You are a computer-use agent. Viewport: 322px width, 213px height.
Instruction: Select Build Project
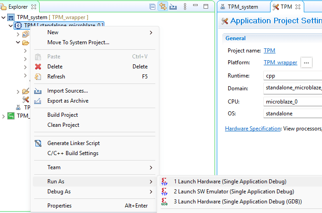point(62,115)
